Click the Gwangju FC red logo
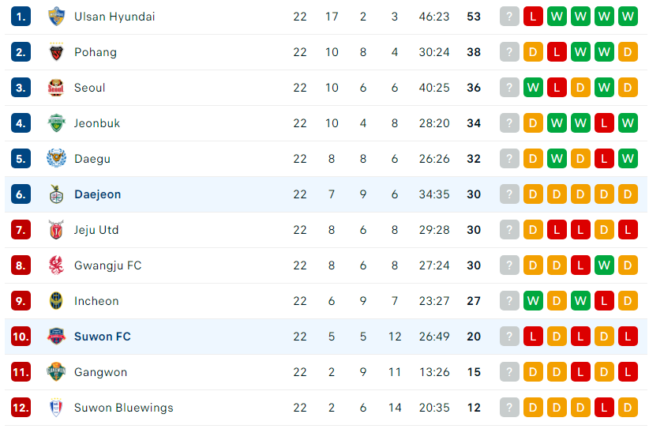 56,265
